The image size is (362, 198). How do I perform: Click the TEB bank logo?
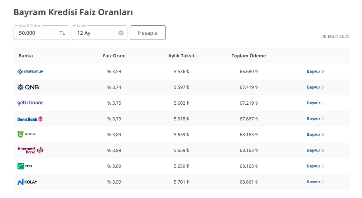(x=25, y=166)
